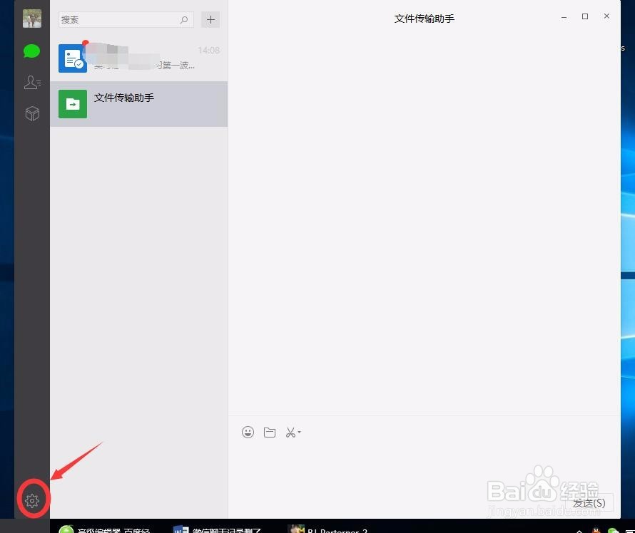Focus the 搜索 search field
The image size is (635, 533).
(x=126, y=19)
